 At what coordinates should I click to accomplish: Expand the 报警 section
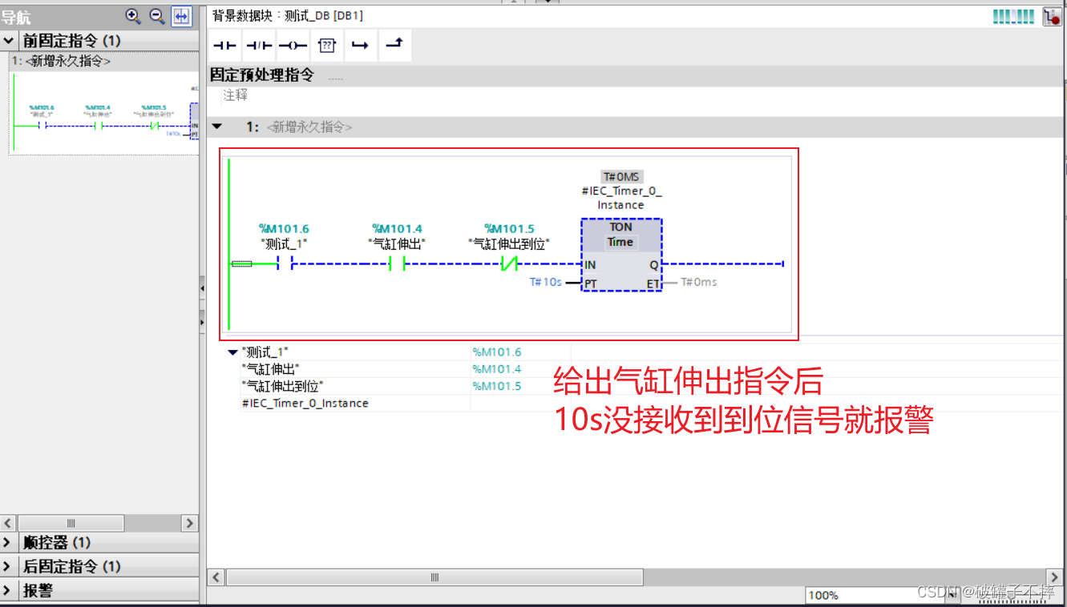7,590
